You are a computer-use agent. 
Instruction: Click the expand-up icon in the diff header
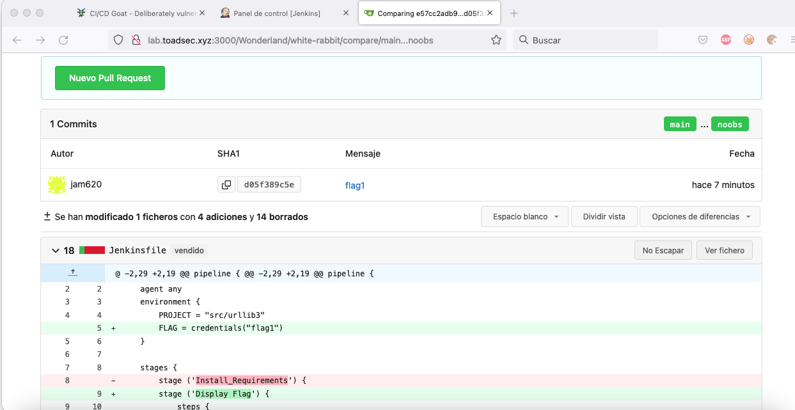[73, 273]
